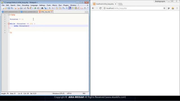Viewport: 180px width, 101px height.
Task: Click the Replace toolbar icon
Action: [x=45, y=8]
